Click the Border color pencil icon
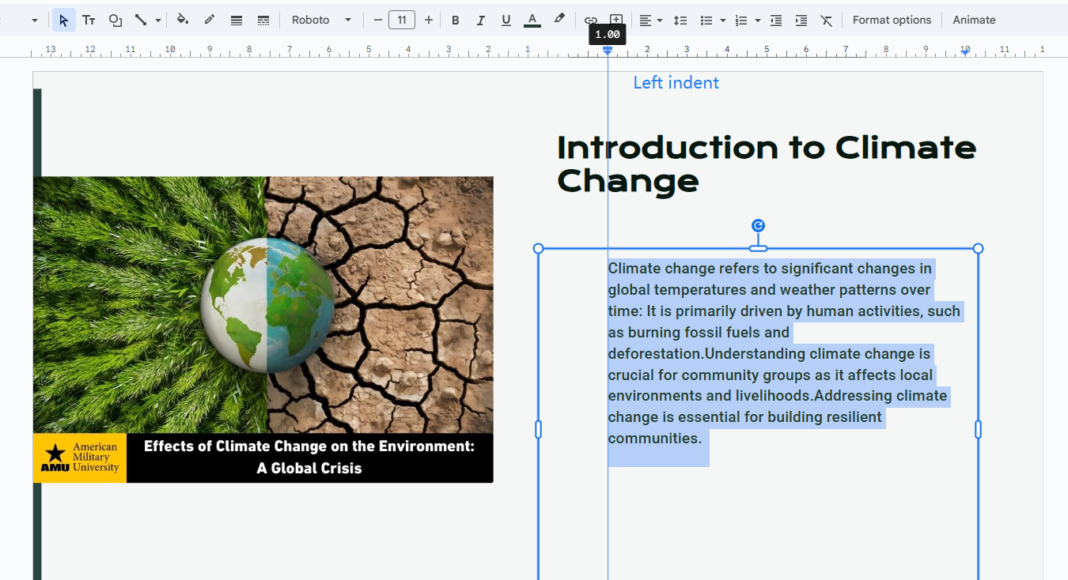 (210, 20)
